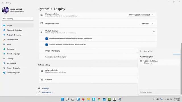Select nikhil's FireTVStick display
Screen dimensions: 182x102
[x=159, y=62]
